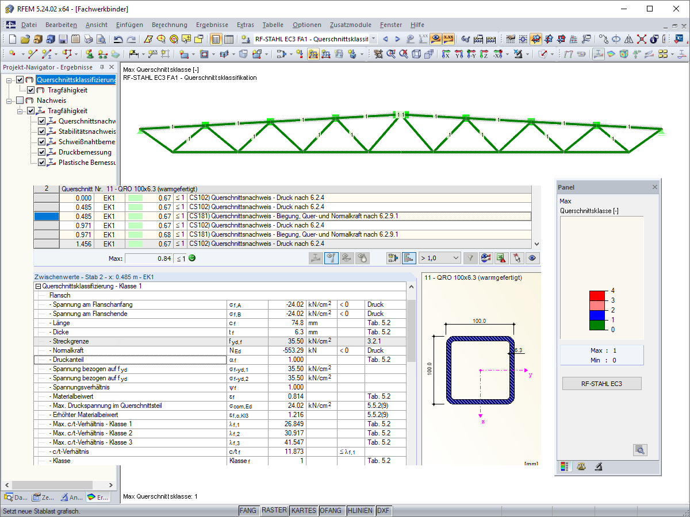Click the RF-STAHL EC3 button in Panel
Viewport: 690px width, 517px height.
[x=601, y=384]
